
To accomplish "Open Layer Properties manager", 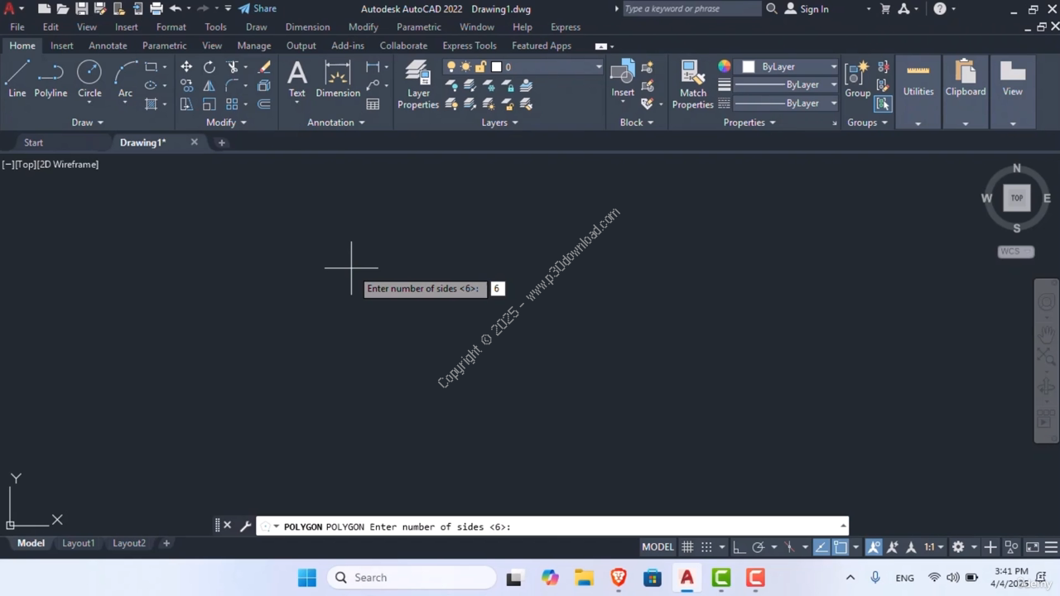I will (x=417, y=84).
